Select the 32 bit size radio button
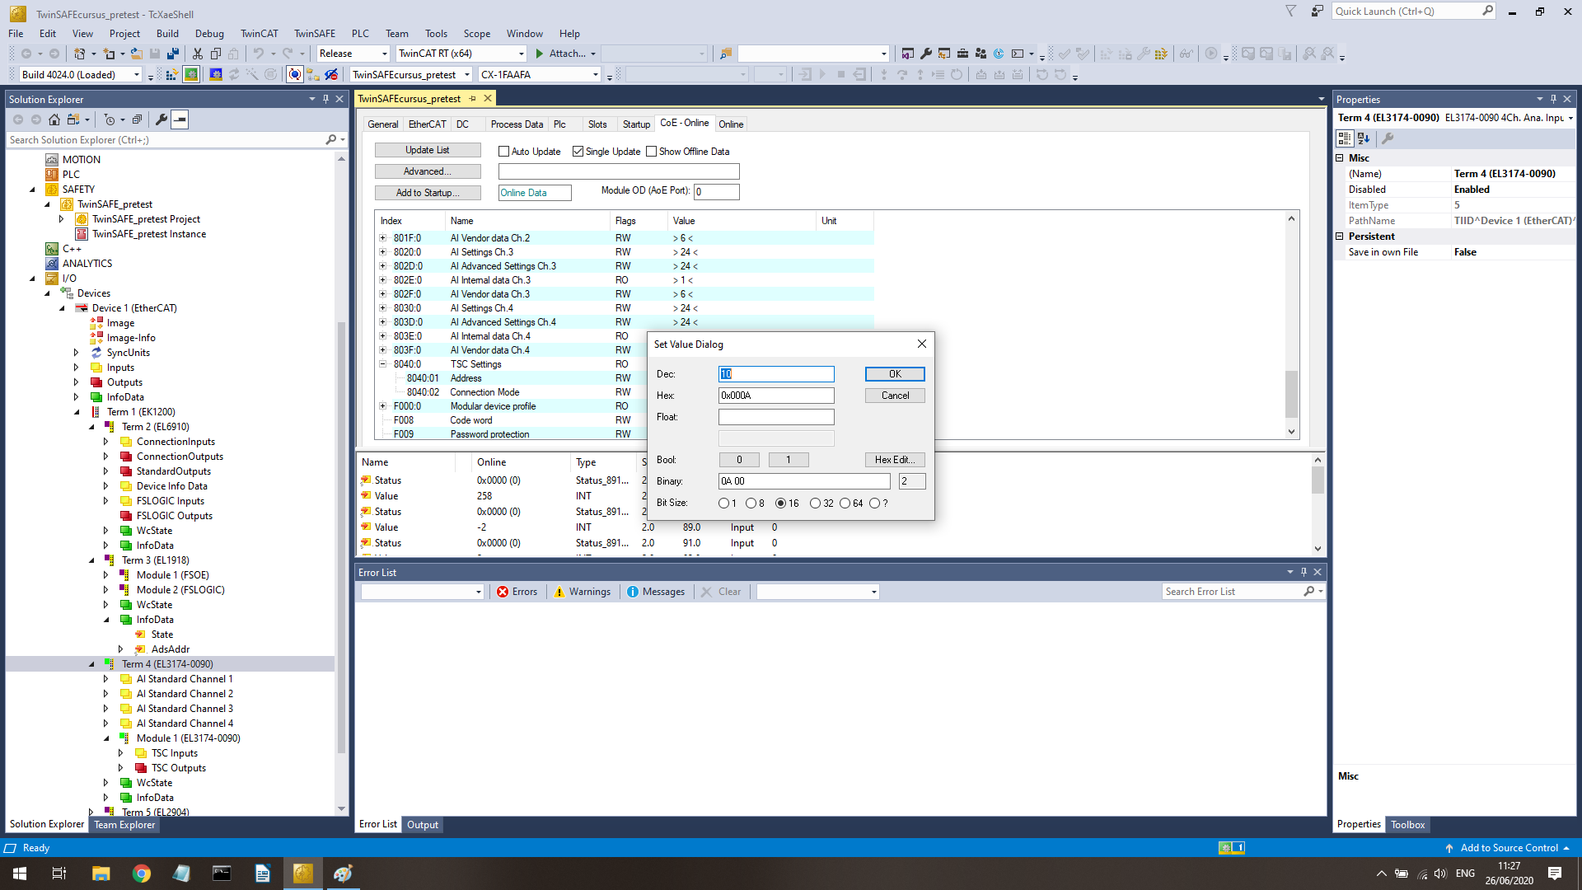This screenshot has height=890, width=1582. [x=815, y=504]
